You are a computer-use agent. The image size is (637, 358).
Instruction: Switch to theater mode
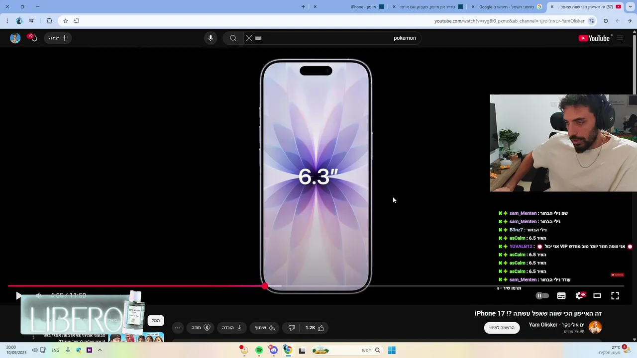(597, 296)
